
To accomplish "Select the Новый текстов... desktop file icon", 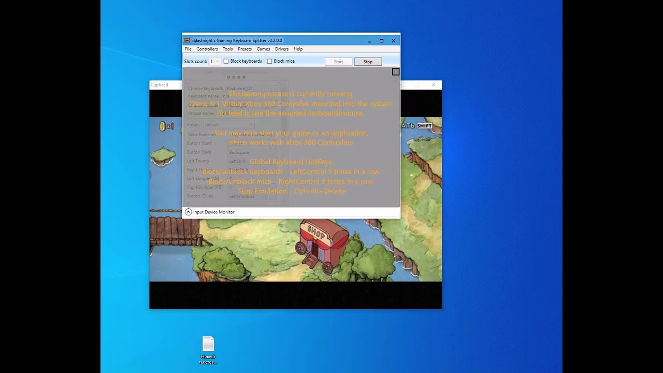I will (208, 351).
